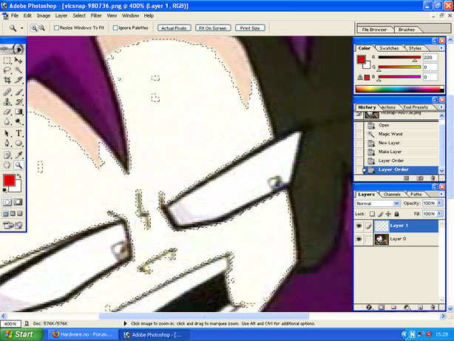Open History panel flyout menu arrow
Screen dimensions: 454x341
coord(441,107)
